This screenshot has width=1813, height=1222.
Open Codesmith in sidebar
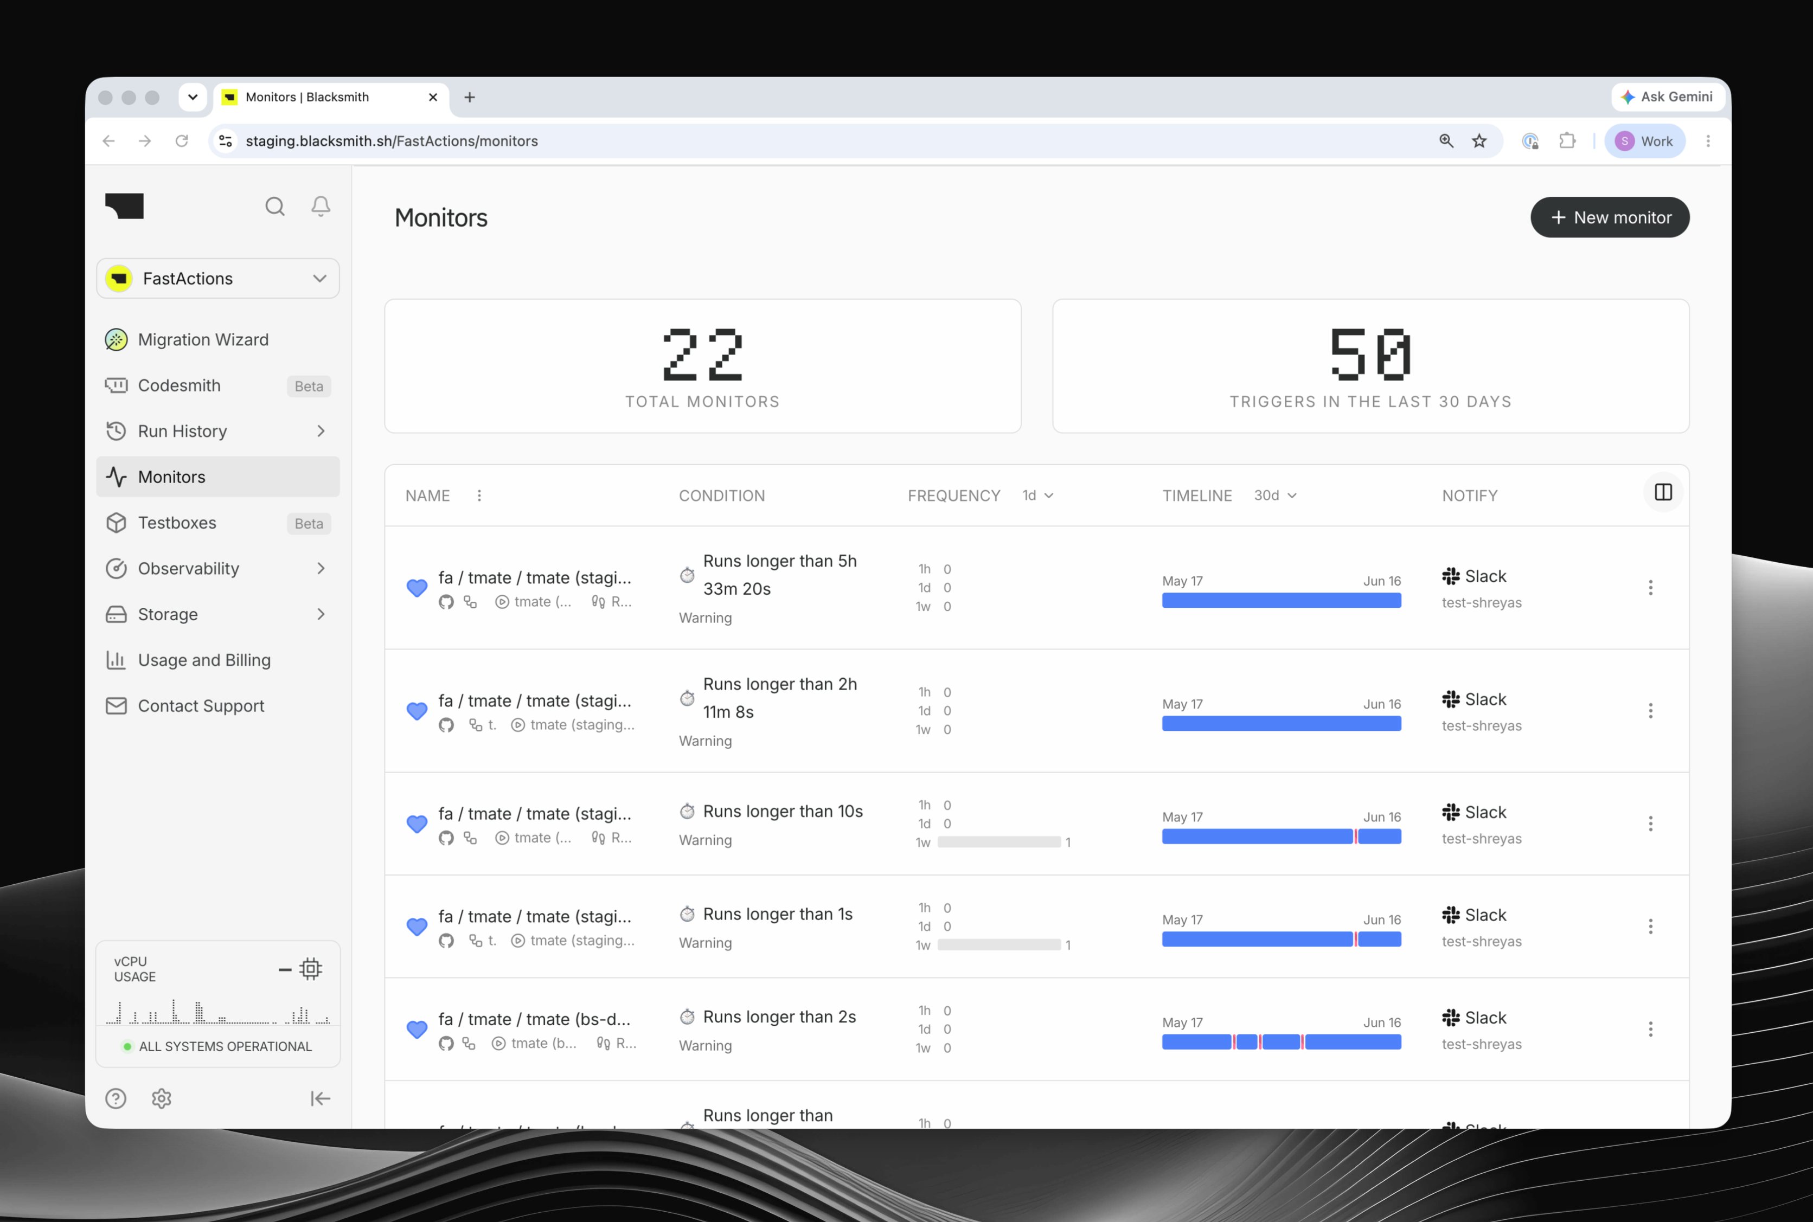click(x=218, y=386)
